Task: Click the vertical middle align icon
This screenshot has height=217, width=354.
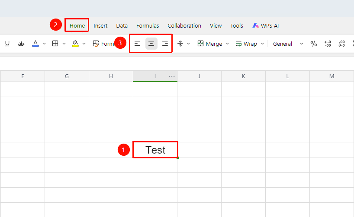Action: [x=180, y=44]
